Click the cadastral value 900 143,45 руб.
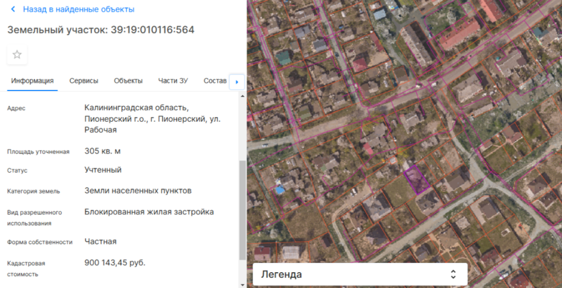This screenshot has width=562, height=288. click(115, 263)
